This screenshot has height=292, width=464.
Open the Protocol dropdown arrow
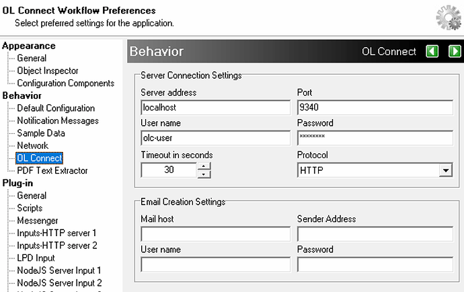coord(446,170)
